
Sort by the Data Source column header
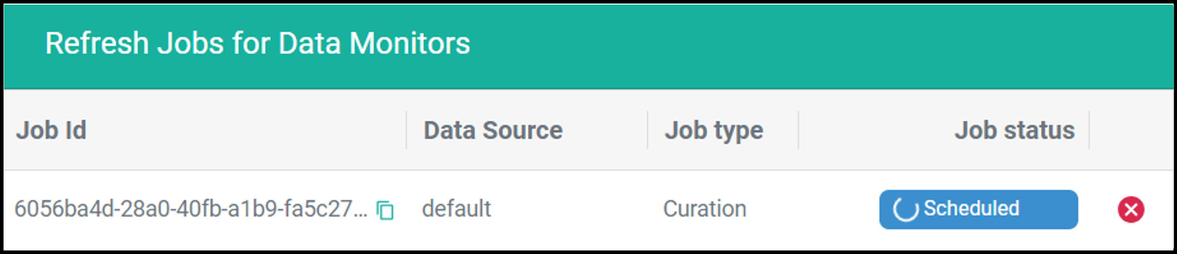click(493, 130)
